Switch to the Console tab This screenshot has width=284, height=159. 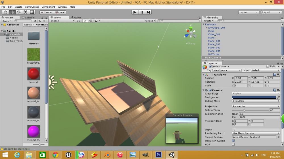click(x=28, y=18)
